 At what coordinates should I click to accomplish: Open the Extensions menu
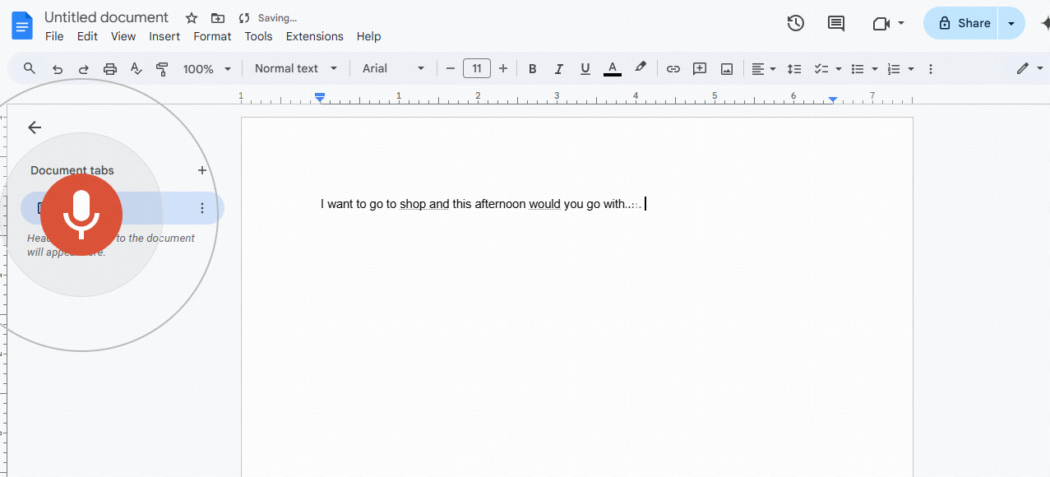pos(314,36)
